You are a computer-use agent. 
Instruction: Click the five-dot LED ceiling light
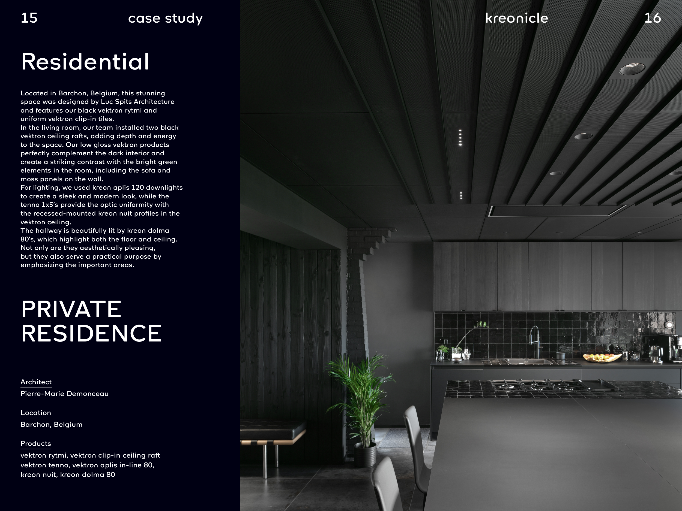tap(460, 137)
